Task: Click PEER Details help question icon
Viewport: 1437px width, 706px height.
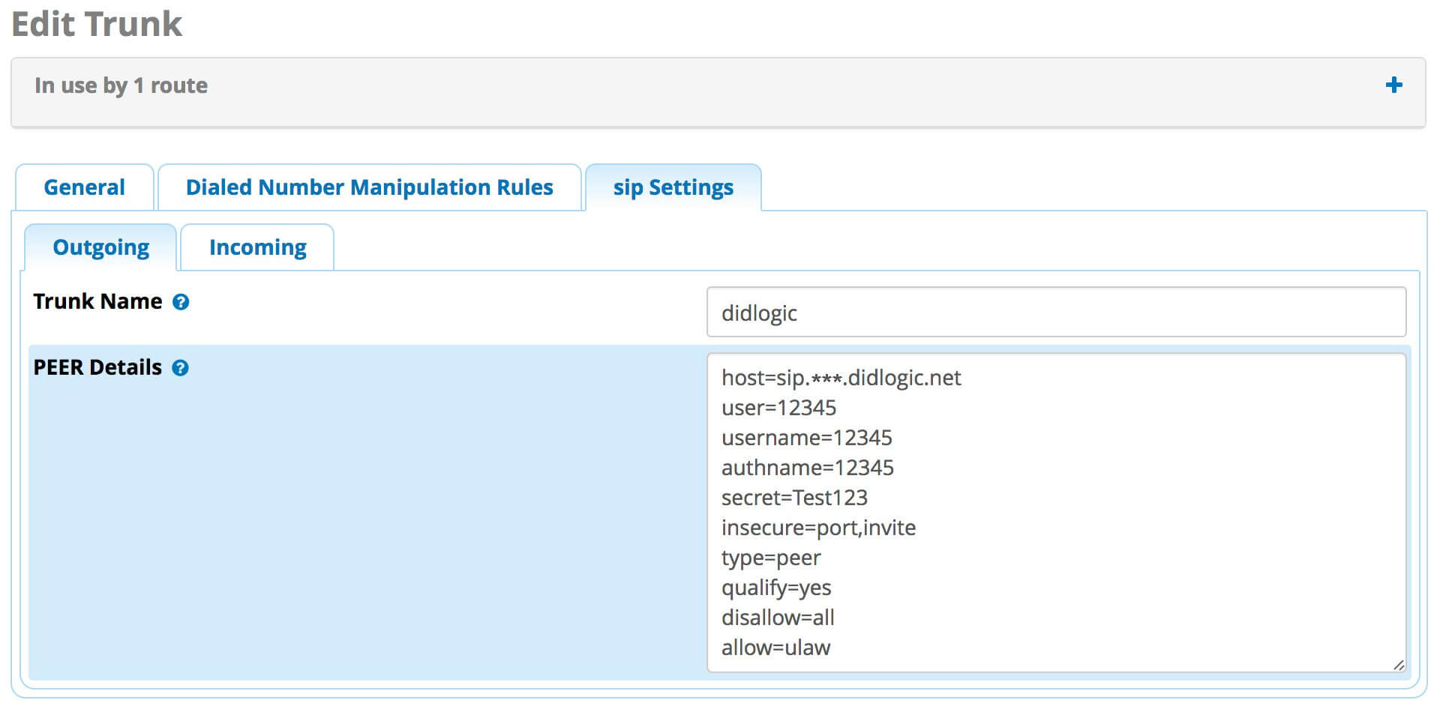Action: coord(180,368)
